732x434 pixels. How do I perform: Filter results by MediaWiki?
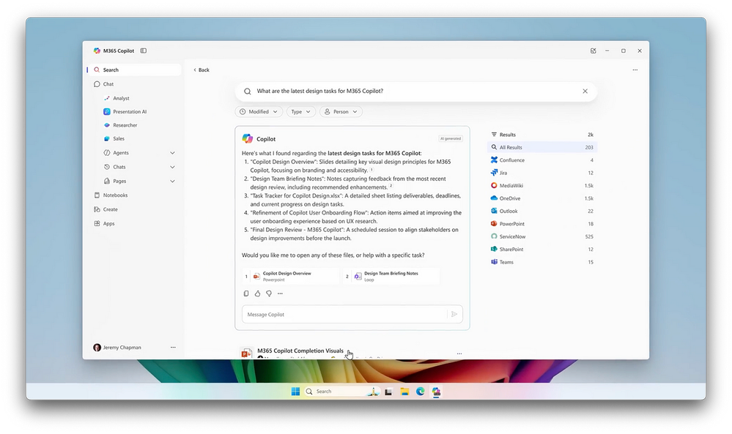[x=542, y=186]
